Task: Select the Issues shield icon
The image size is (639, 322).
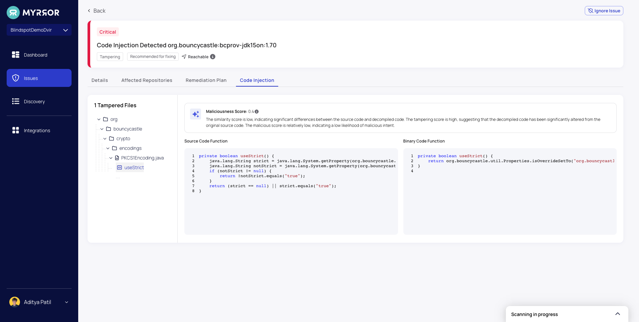Action: click(16, 78)
